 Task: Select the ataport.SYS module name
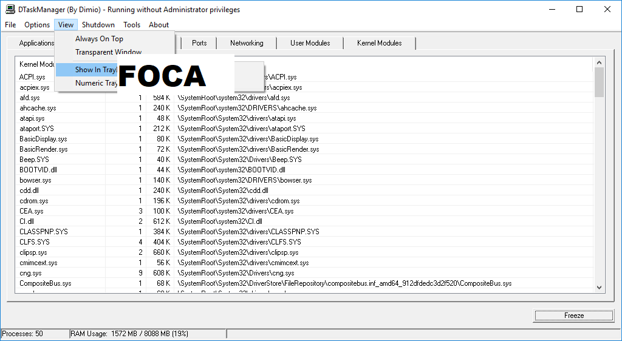(x=36, y=128)
